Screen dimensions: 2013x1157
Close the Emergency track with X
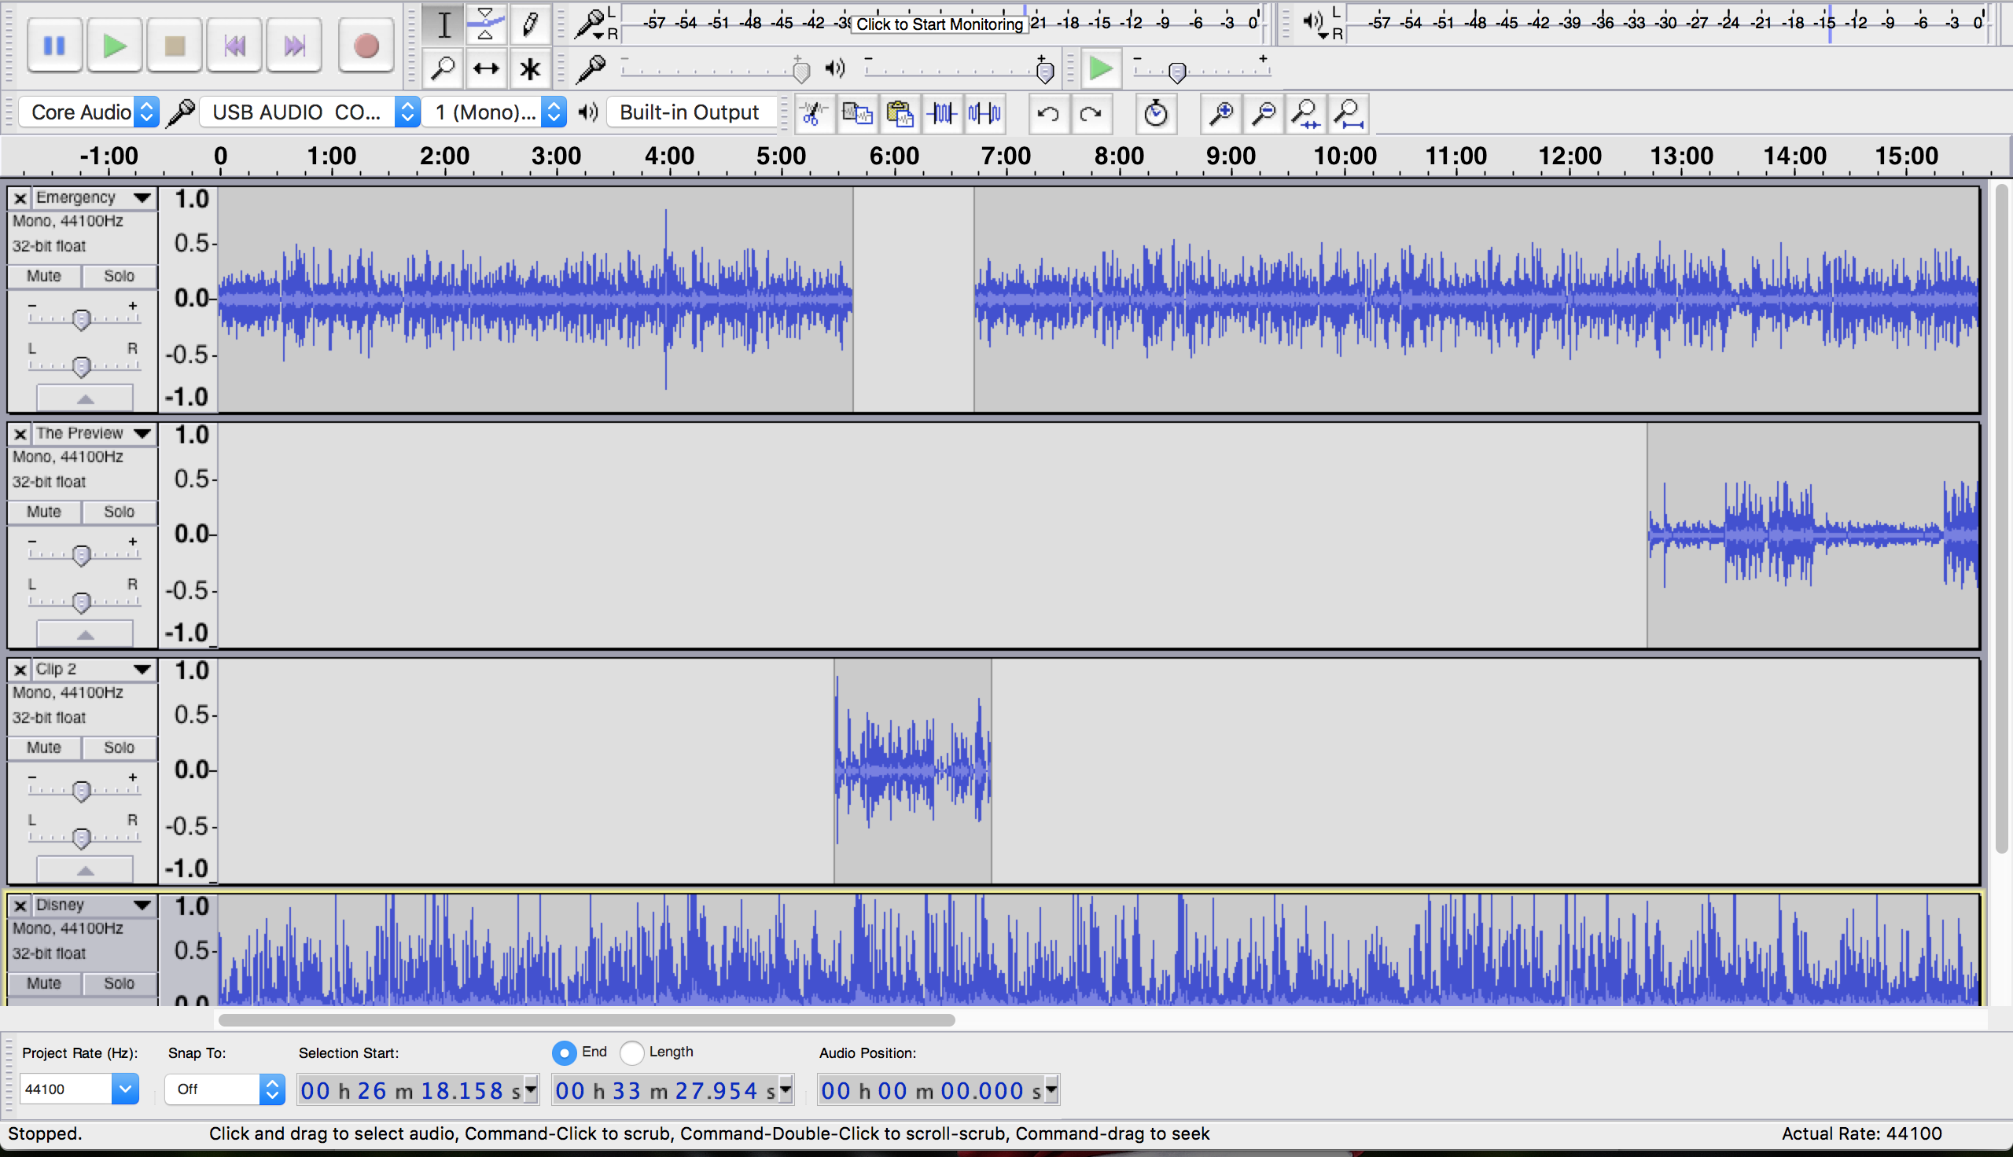[x=20, y=199]
